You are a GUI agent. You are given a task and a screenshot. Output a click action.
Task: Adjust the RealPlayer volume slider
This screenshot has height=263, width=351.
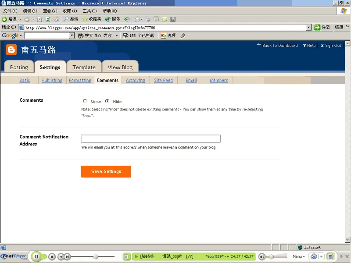pos(272,256)
